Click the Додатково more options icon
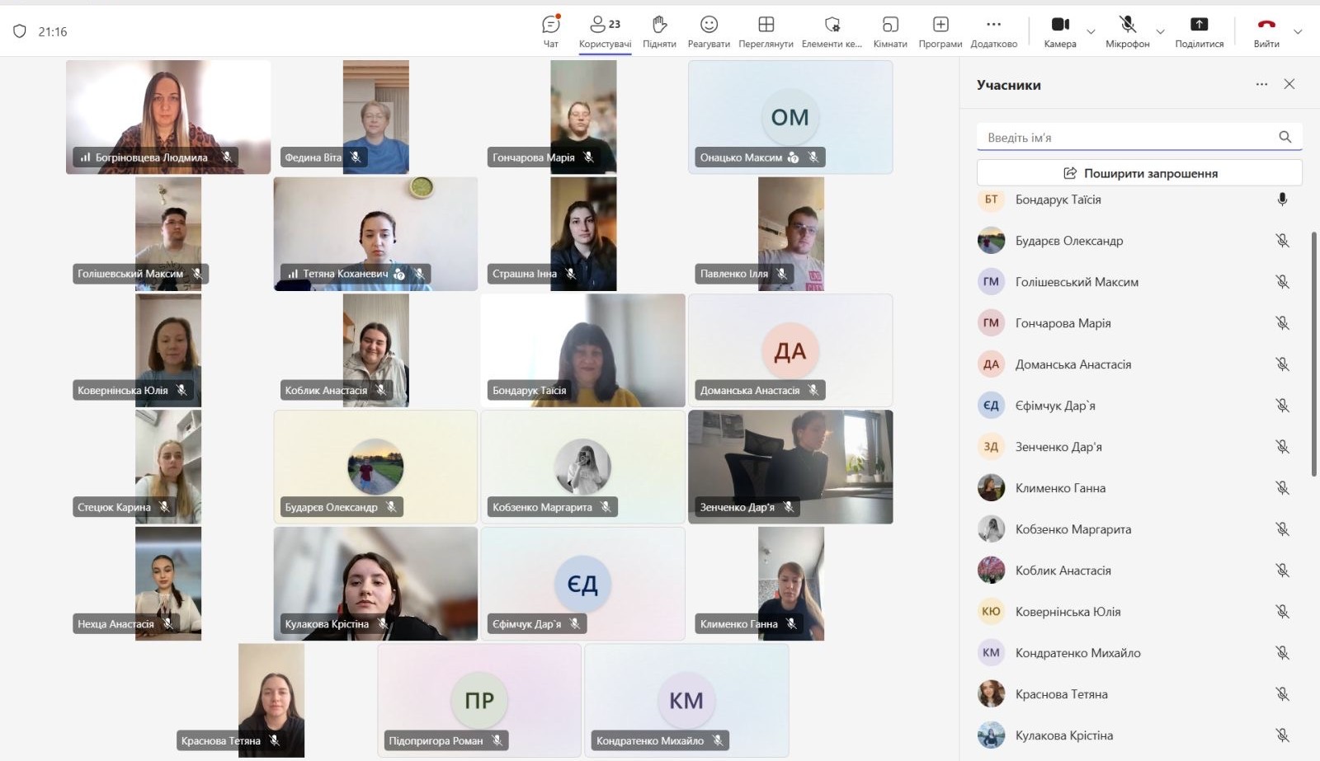1320x761 pixels. [993, 31]
